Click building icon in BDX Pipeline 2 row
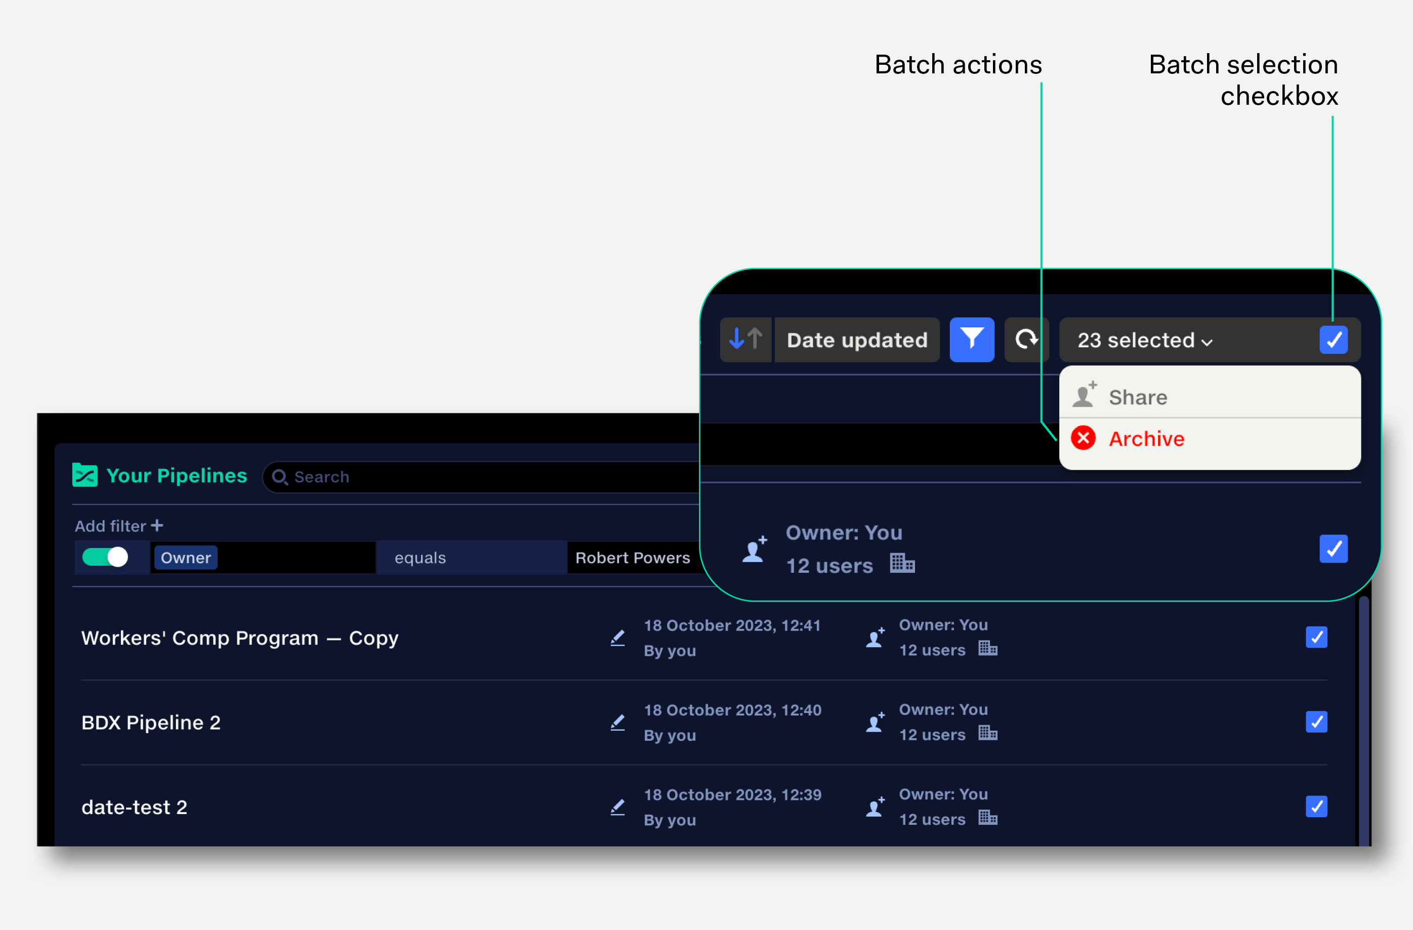This screenshot has height=930, width=1413. 988,732
